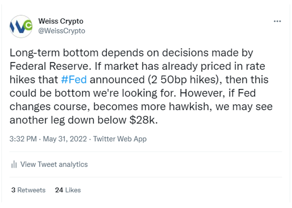Image resolution: width=292 pixels, height=208 pixels.
Task: Click the bar chart analytics icon
Action: coord(14,164)
